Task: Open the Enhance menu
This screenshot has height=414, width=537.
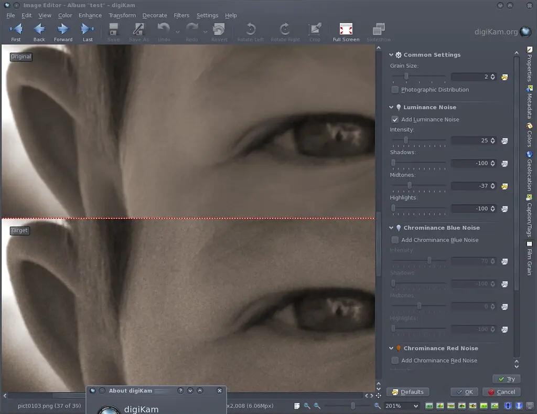Action: pyautogui.click(x=90, y=15)
